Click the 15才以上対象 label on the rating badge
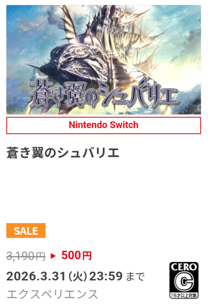The width and height of the screenshot is (208, 306). coord(184,295)
